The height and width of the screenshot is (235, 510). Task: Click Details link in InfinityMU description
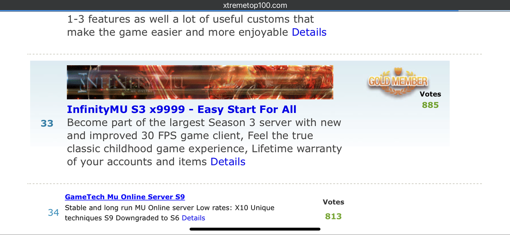pos(228,162)
